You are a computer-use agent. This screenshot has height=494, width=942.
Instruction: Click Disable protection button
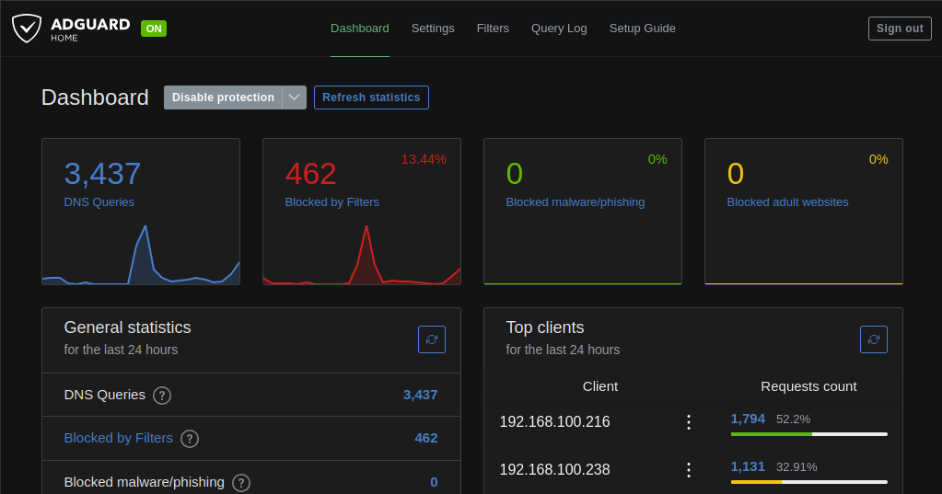coord(223,98)
